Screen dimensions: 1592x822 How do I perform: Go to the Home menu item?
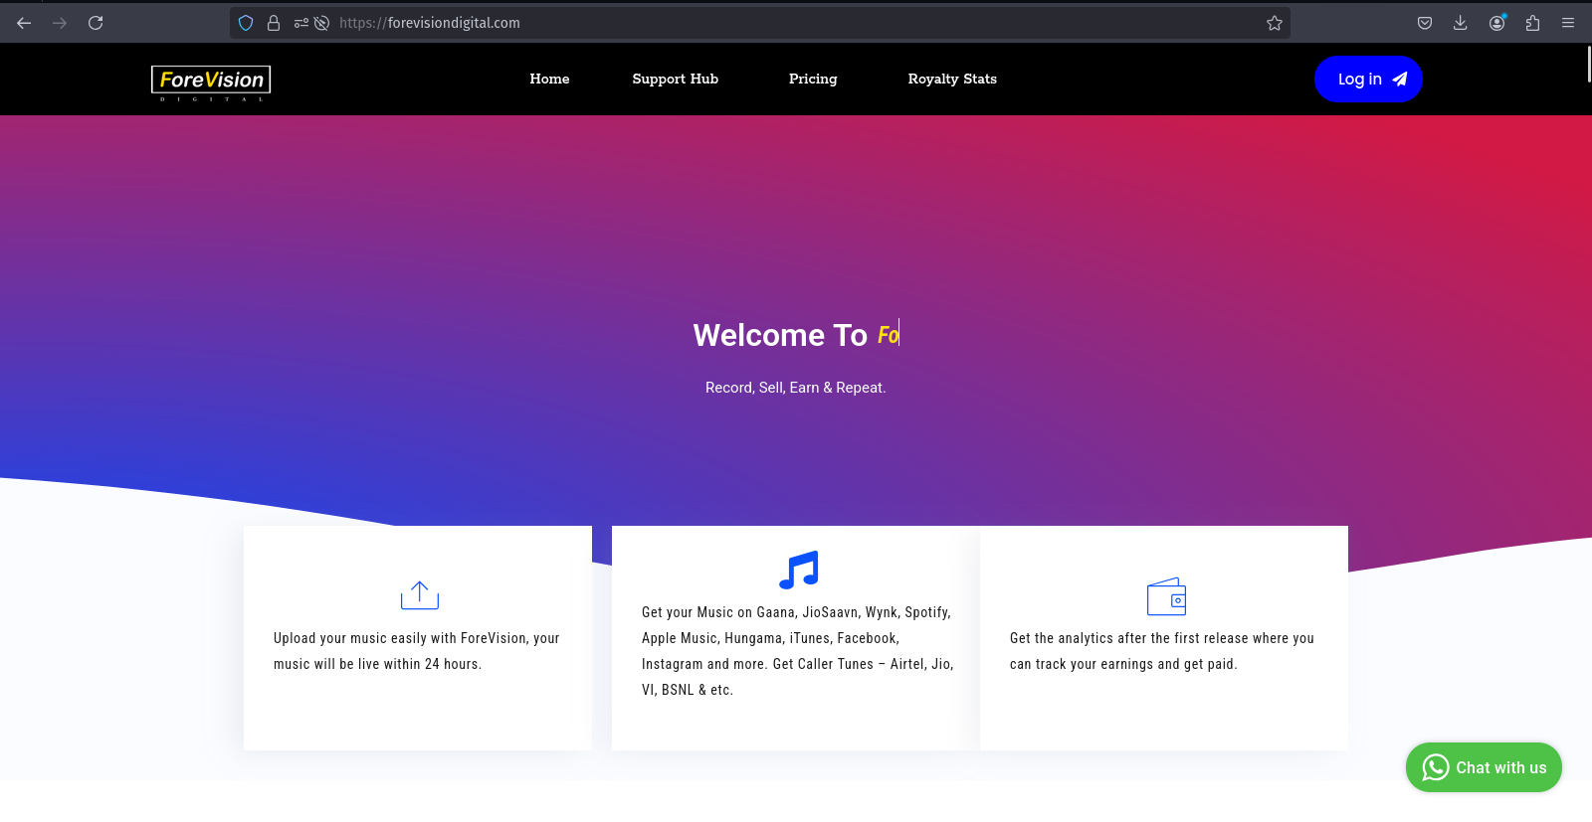tap(549, 79)
